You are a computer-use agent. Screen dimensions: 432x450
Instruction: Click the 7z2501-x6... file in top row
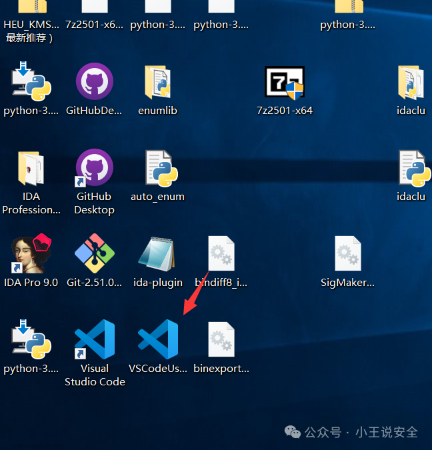pos(95,6)
